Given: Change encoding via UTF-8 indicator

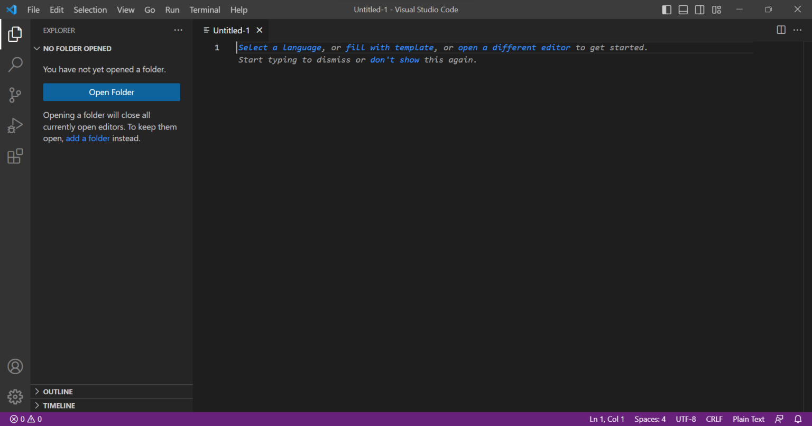Looking at the screenshot, I should click(x=686, y=419).
